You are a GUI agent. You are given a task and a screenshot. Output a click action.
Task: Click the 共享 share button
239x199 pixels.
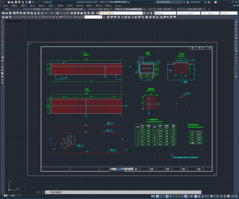pyautogui.click(x=49, y=2)
